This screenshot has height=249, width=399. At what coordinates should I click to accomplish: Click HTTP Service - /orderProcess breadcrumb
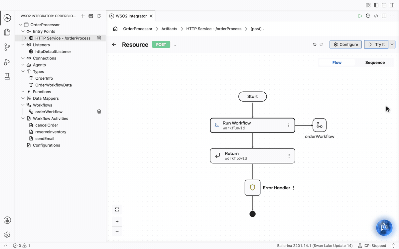[214, 29]
